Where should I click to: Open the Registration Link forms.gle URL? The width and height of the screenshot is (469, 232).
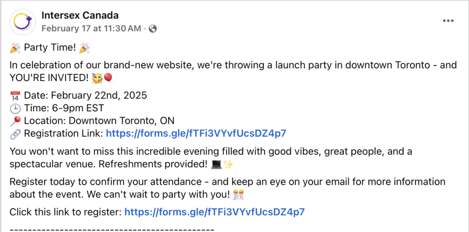point(196,134)
